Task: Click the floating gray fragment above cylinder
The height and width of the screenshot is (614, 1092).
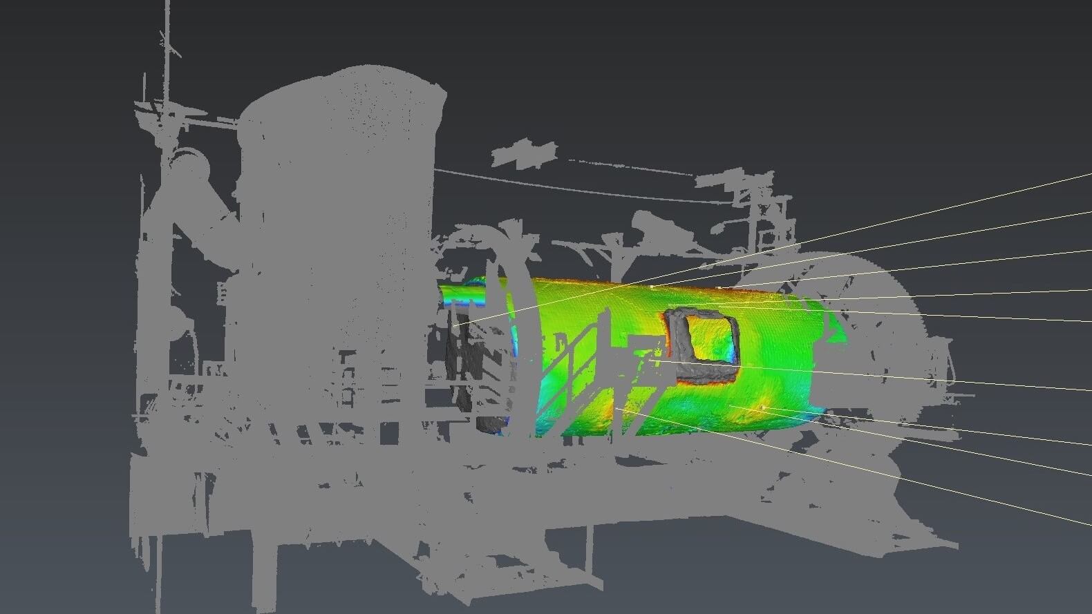Action: [x=524, y=153]
